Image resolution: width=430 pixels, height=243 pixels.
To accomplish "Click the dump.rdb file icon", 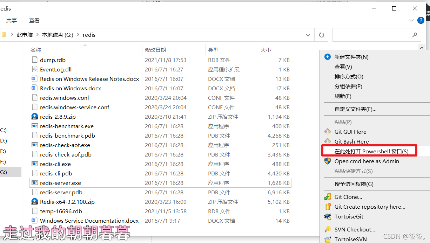I will tap(34, 60).
